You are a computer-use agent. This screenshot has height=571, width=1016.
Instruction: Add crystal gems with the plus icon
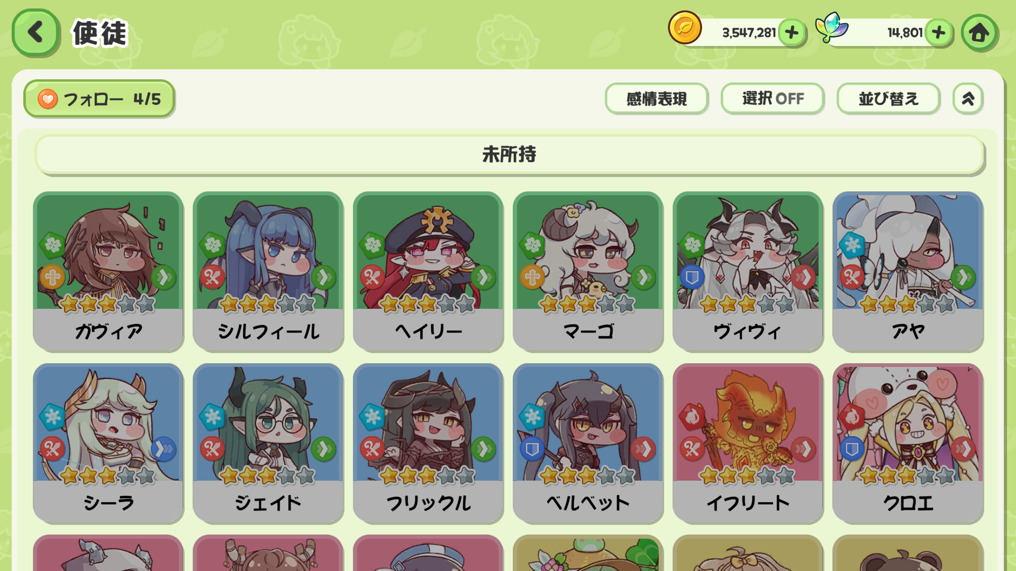[939, 33]
